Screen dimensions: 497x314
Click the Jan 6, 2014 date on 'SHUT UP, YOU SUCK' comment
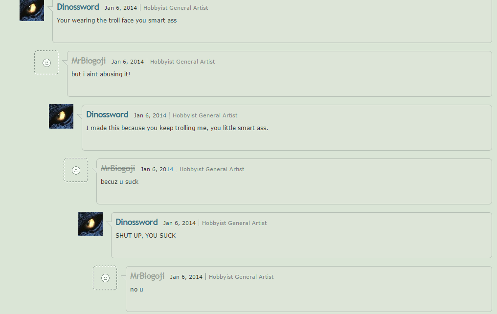180,223
